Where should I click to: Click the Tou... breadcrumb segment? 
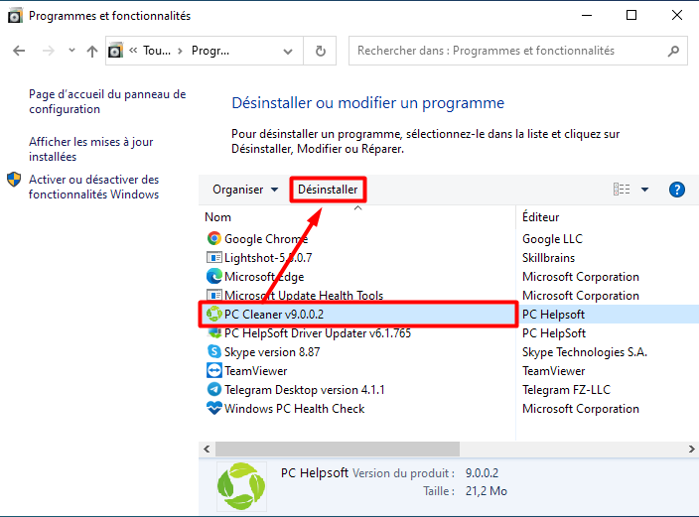(157, 51)
